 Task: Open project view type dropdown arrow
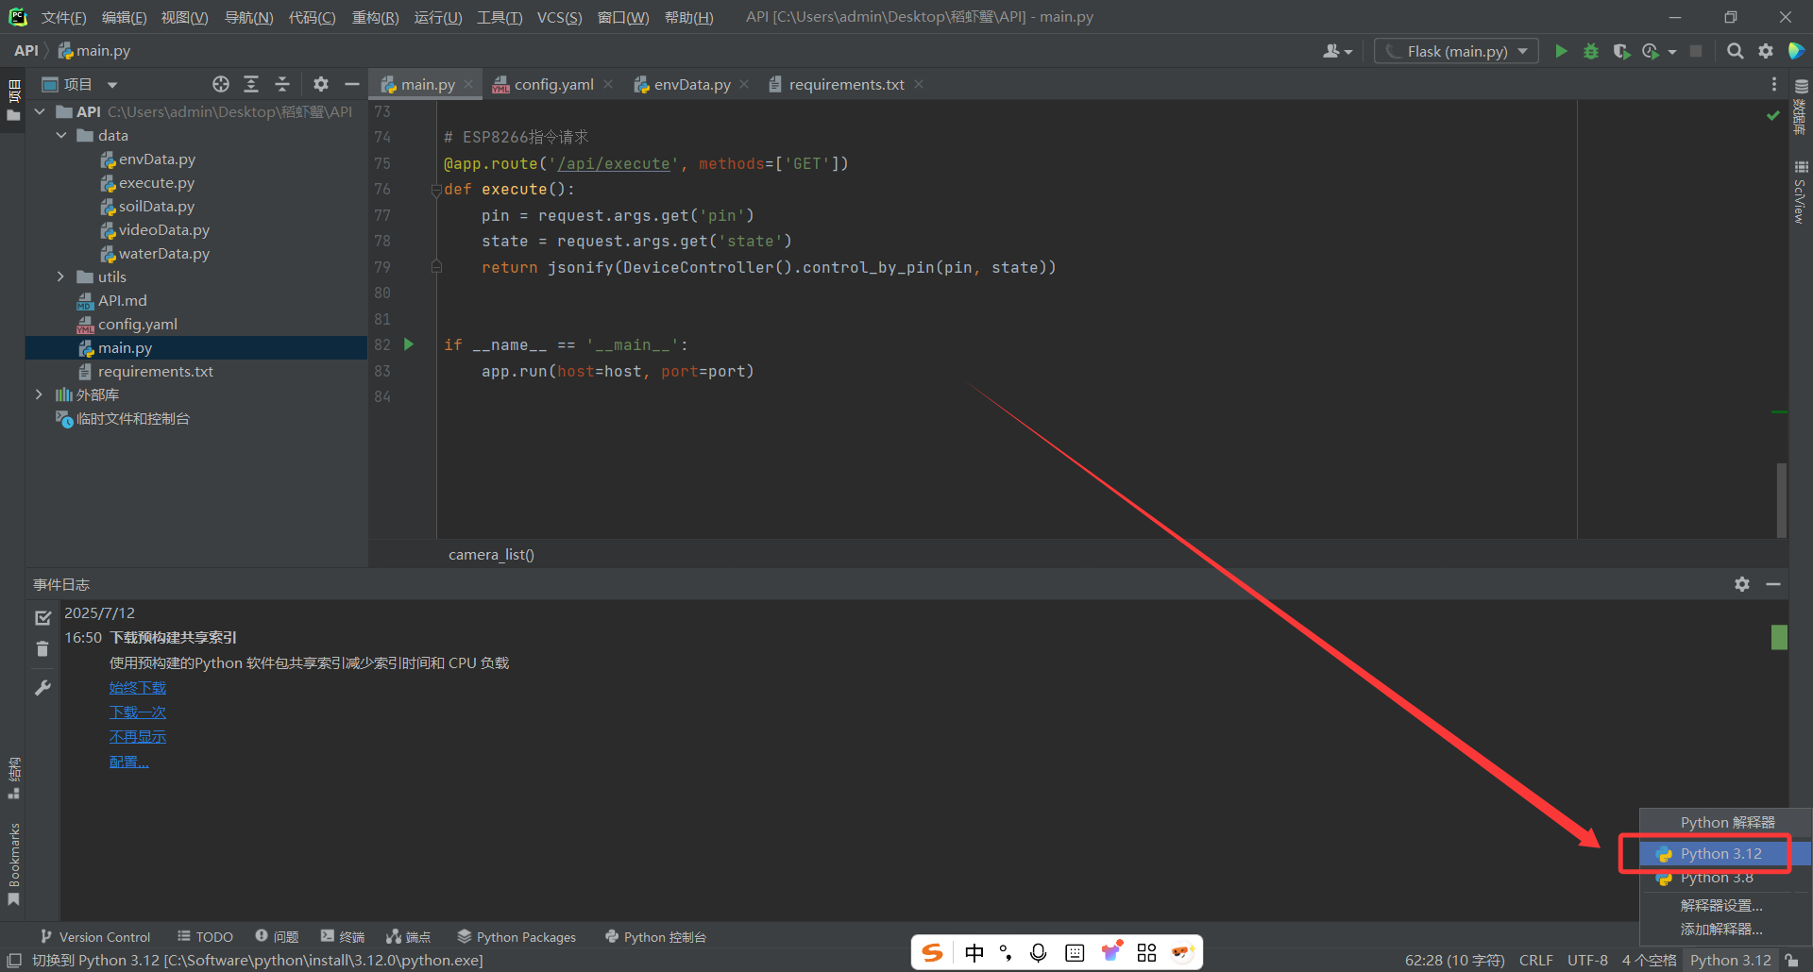pos(112,85)
